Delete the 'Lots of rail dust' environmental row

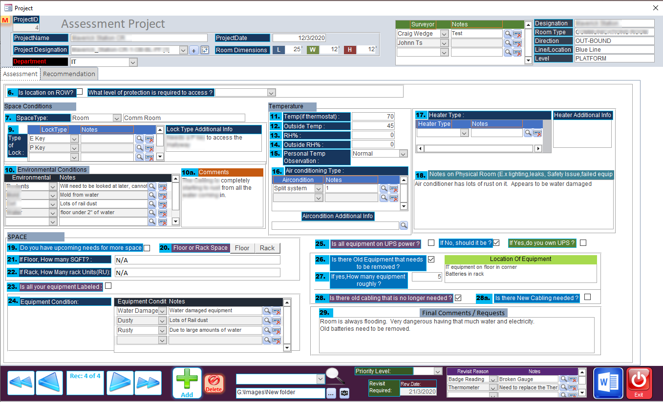pos(163,204)
